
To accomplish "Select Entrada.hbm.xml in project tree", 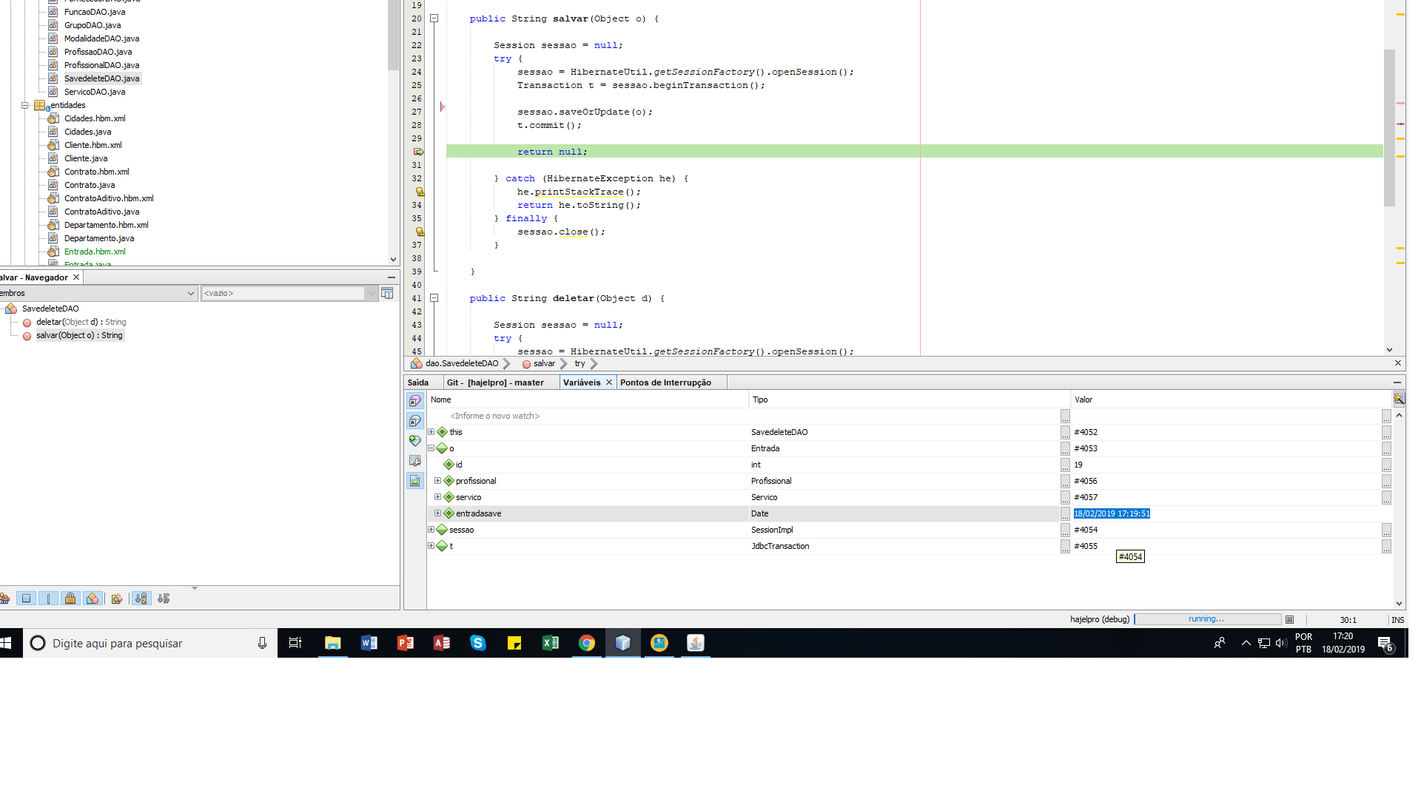I will pyautogui.click(x=95, y=252).
